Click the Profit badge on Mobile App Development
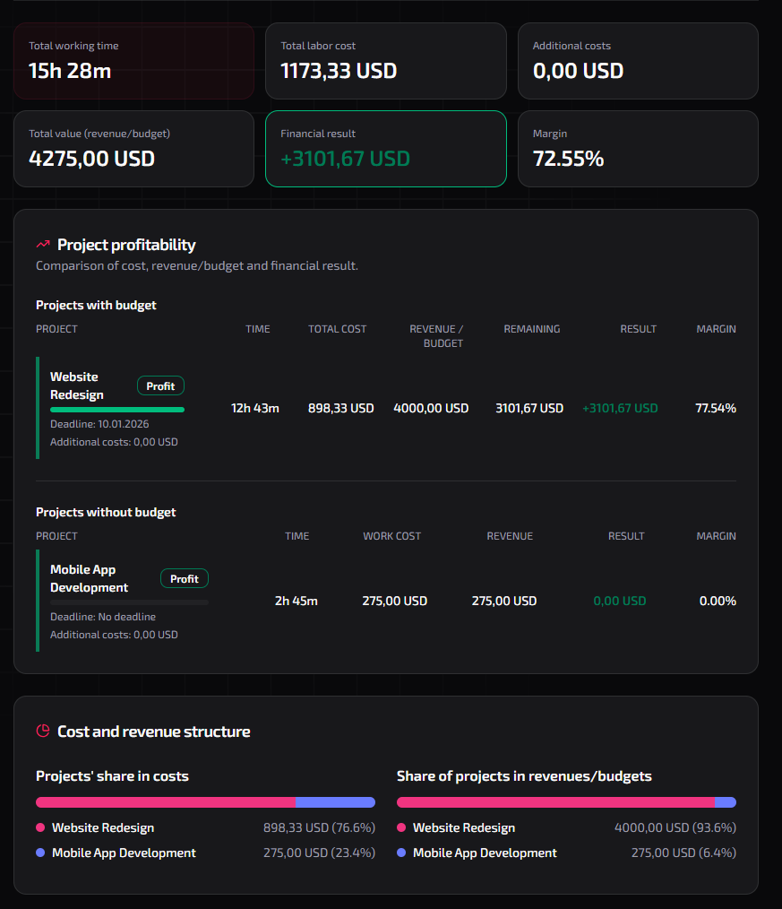The image size is (782, 909). (x=184, y=579)
